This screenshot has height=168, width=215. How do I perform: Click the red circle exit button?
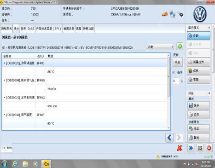coord(209,148)
